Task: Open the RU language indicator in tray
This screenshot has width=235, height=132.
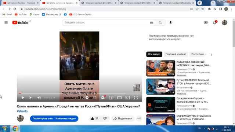Action: coord(200,128)
